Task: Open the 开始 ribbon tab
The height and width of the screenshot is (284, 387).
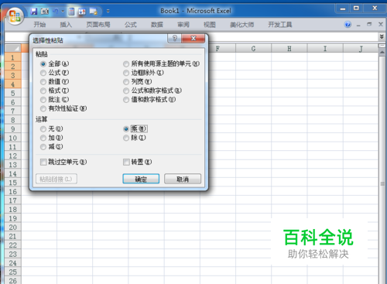Action: click(39, 25)
